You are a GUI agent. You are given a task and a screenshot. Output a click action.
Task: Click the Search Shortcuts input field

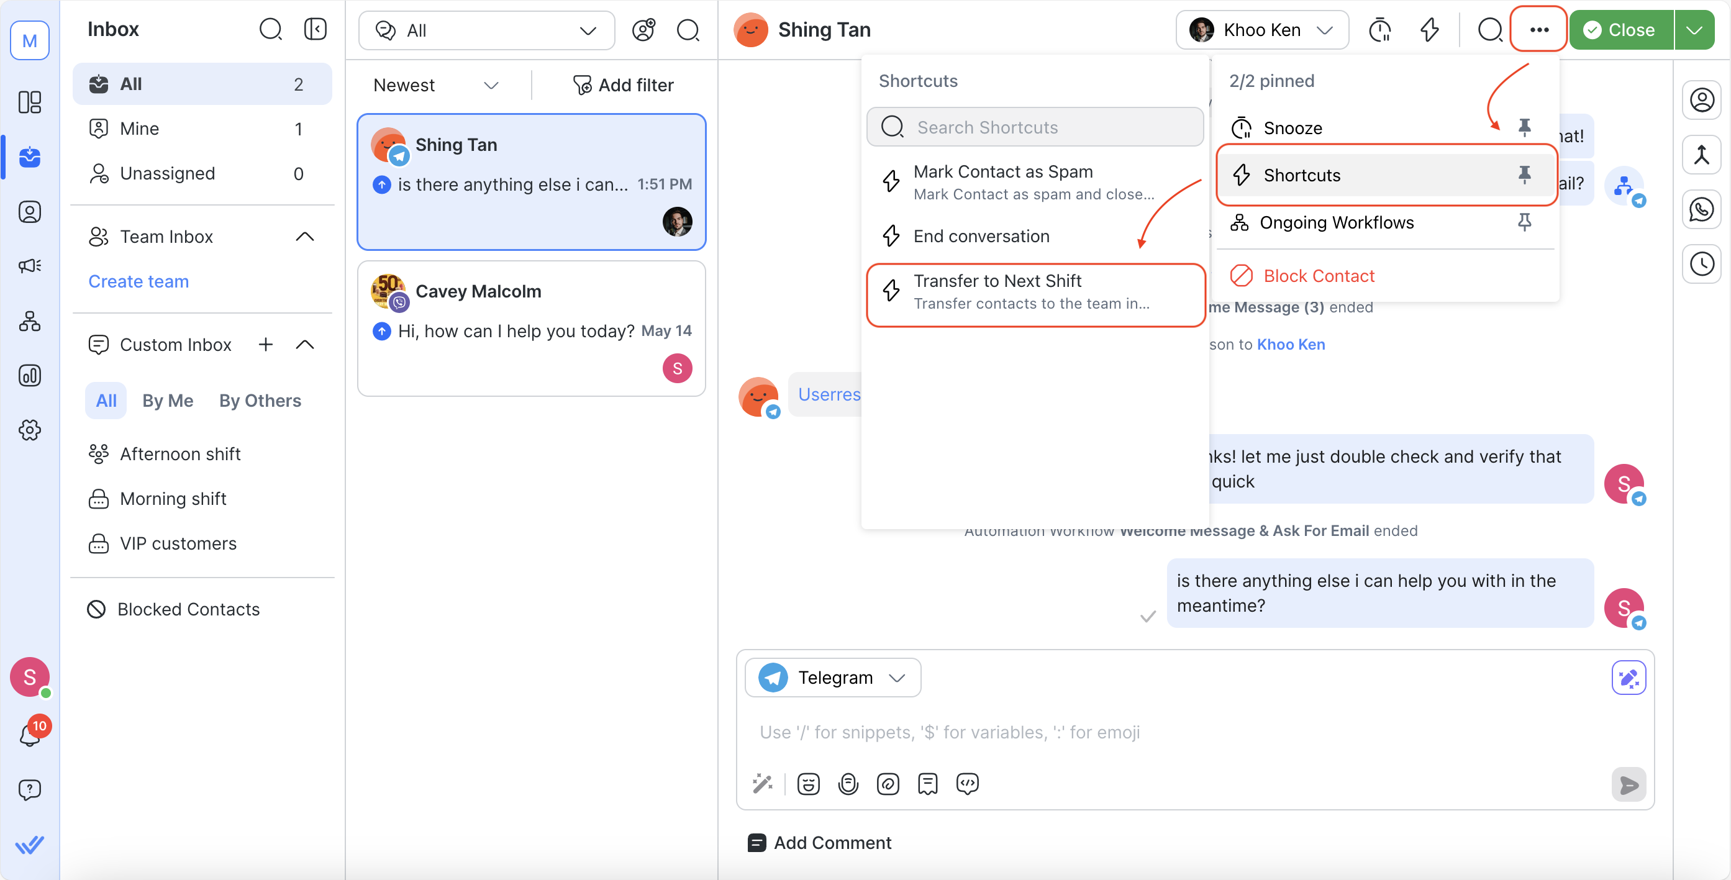pyautogui.click(x=1035, y=127)
